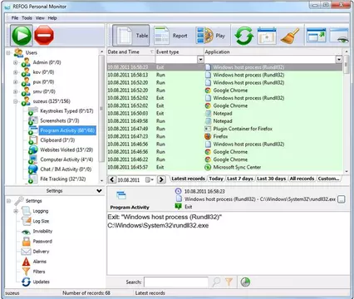The width and height of the screenshot is (354, 299).
Task: Click the filter funnel beside search
Action: point(229,282)
